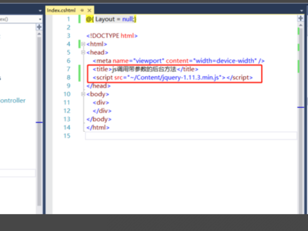Split the editor with the top-right plus icon
The height and width of the screenshot is (231, 308).
pyautogui.click(x=300, y=18)
